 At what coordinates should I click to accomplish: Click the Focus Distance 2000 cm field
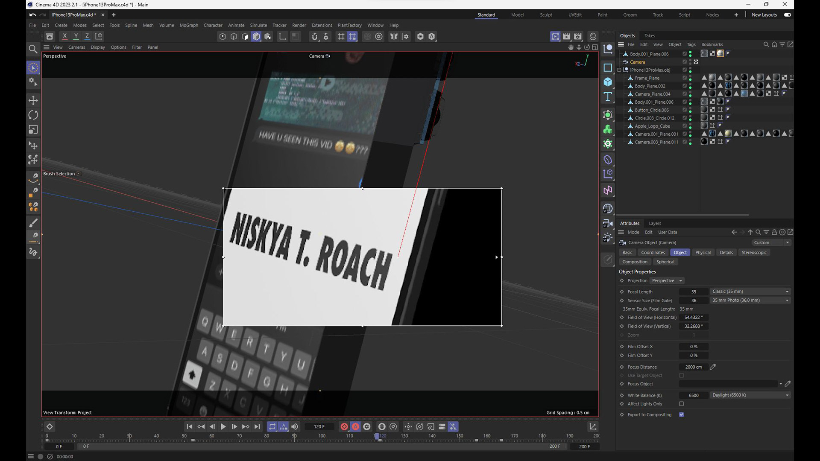694,367
